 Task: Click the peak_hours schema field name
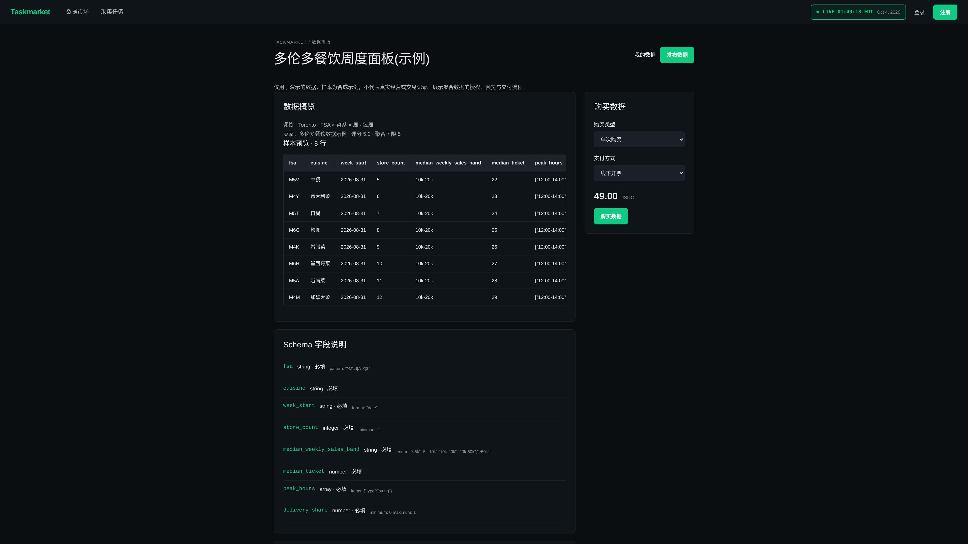pyautogui.click(x=299, y=488)
